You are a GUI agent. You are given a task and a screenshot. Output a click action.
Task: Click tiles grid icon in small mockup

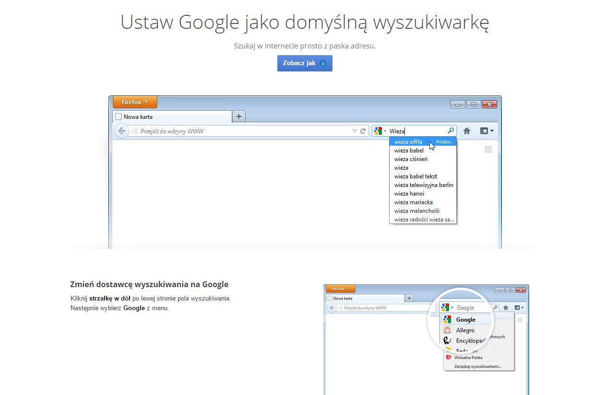click(520, 320)
